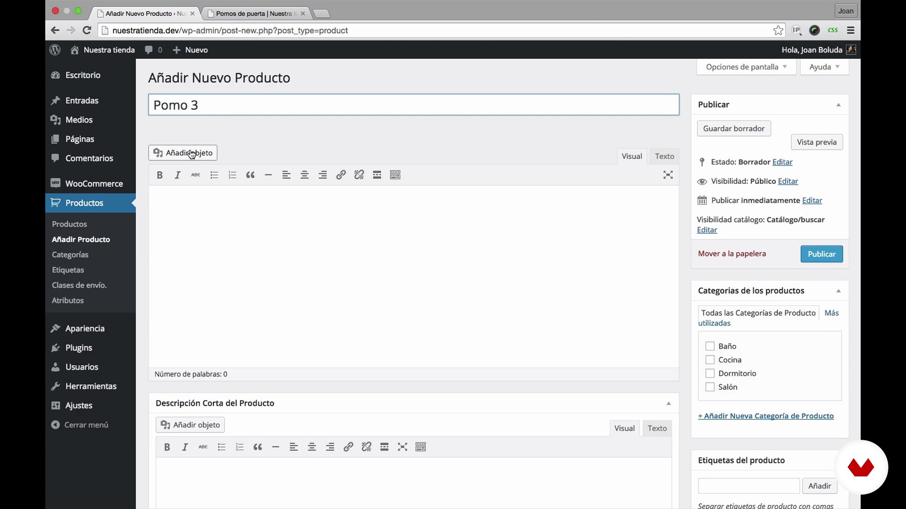Switch main editor to Visual tab

coord(632,156)
